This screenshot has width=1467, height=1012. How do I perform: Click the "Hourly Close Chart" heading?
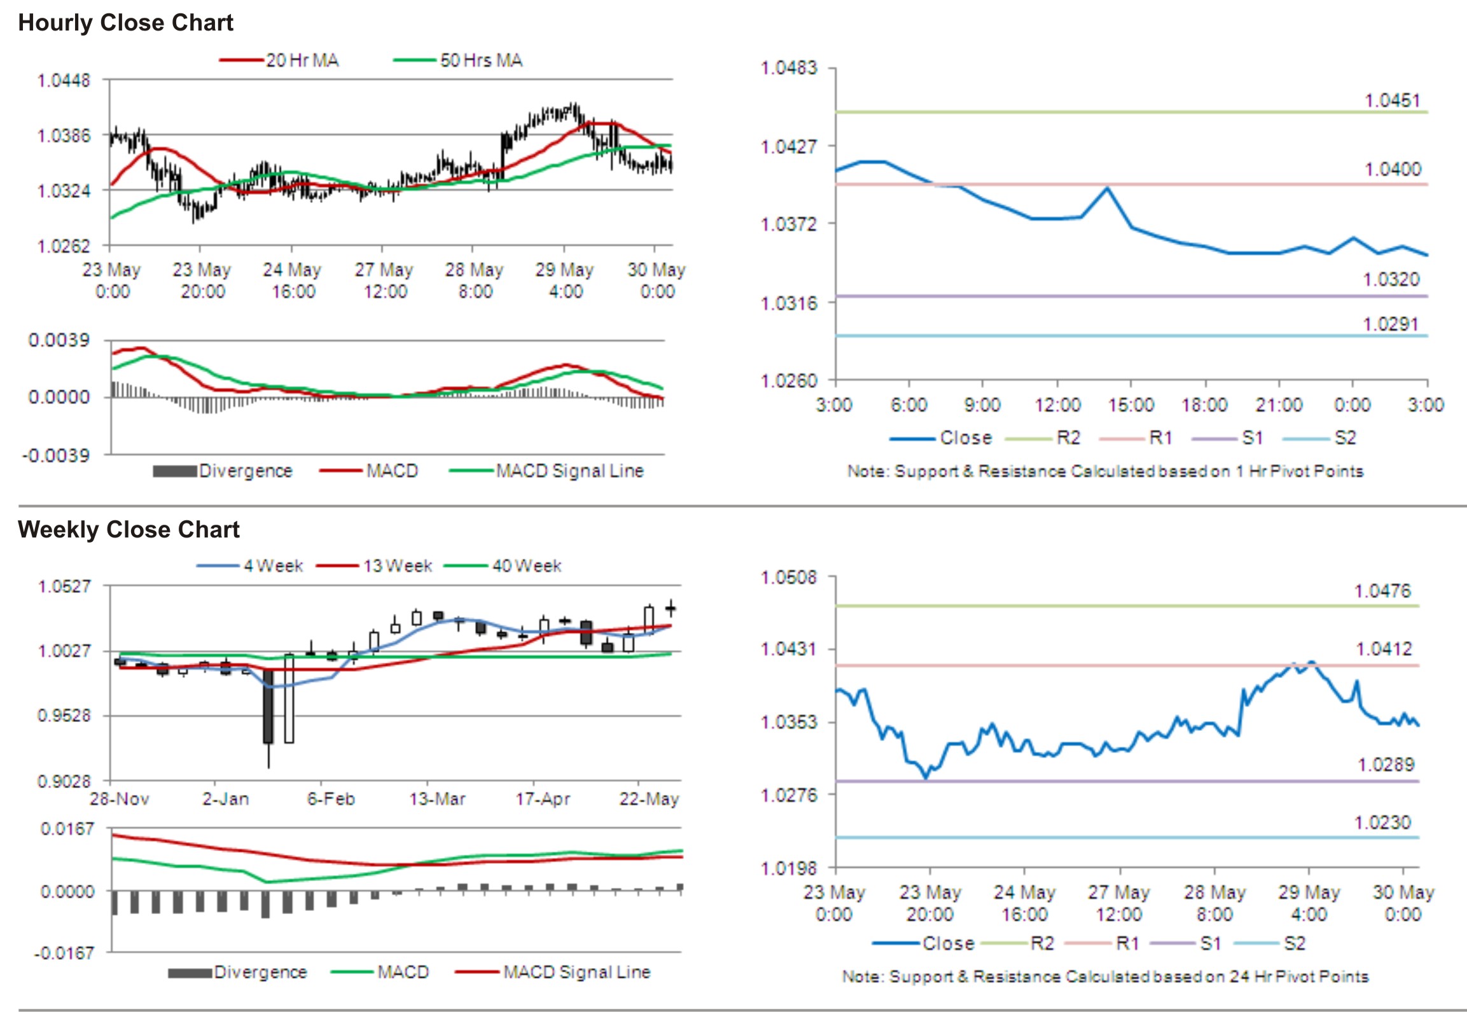pyautogui.click(x=125, y=23)
